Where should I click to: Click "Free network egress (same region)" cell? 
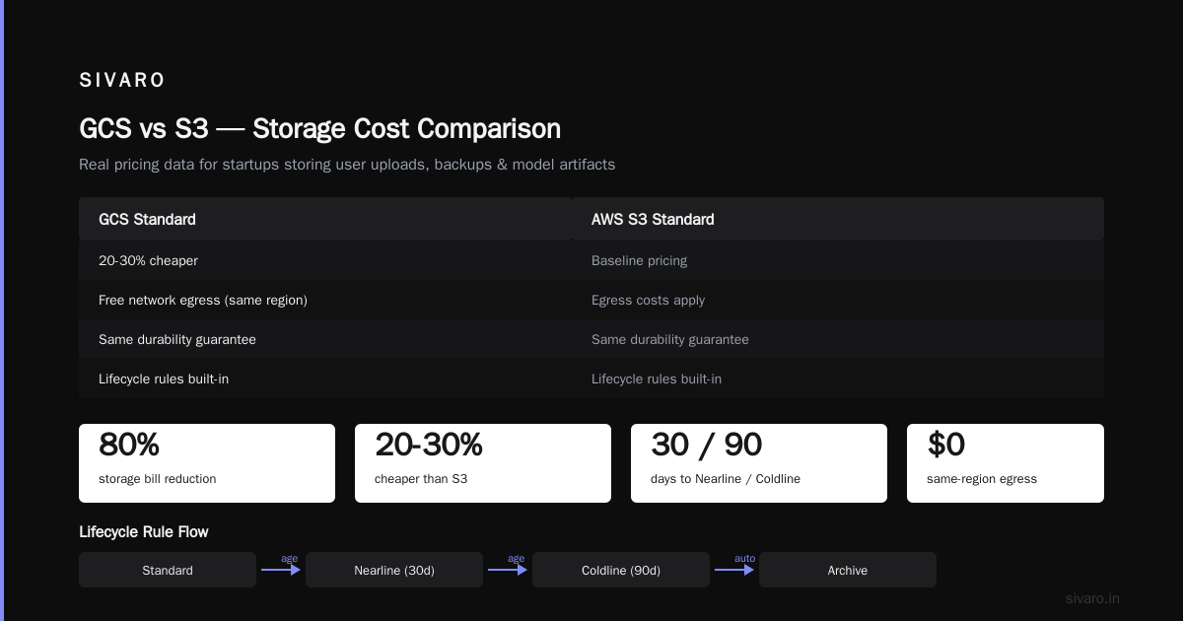tap(325, 300)
